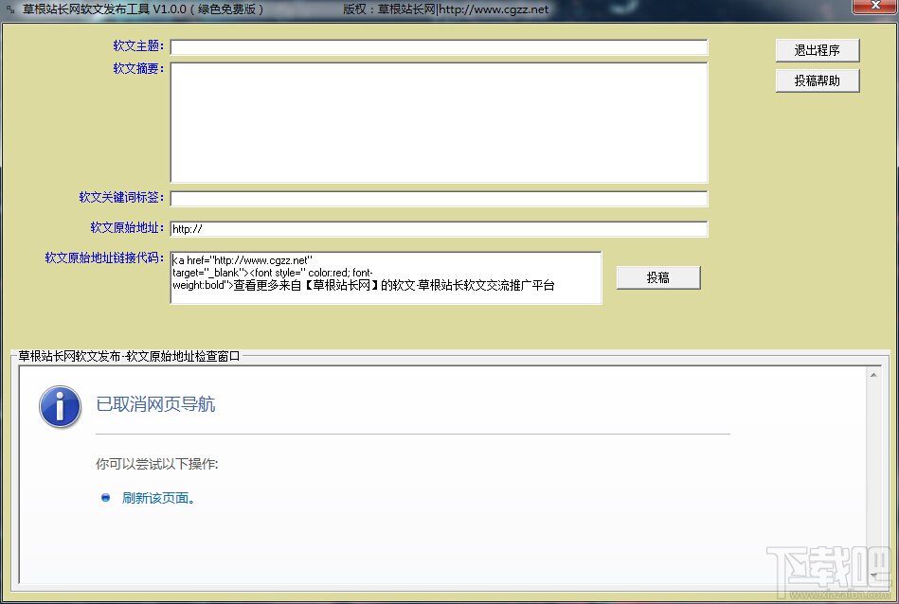Focus the 软文主题 input field
Viewport: 899px width, 604px height.
pyautogui.click(x=440, y=47)
